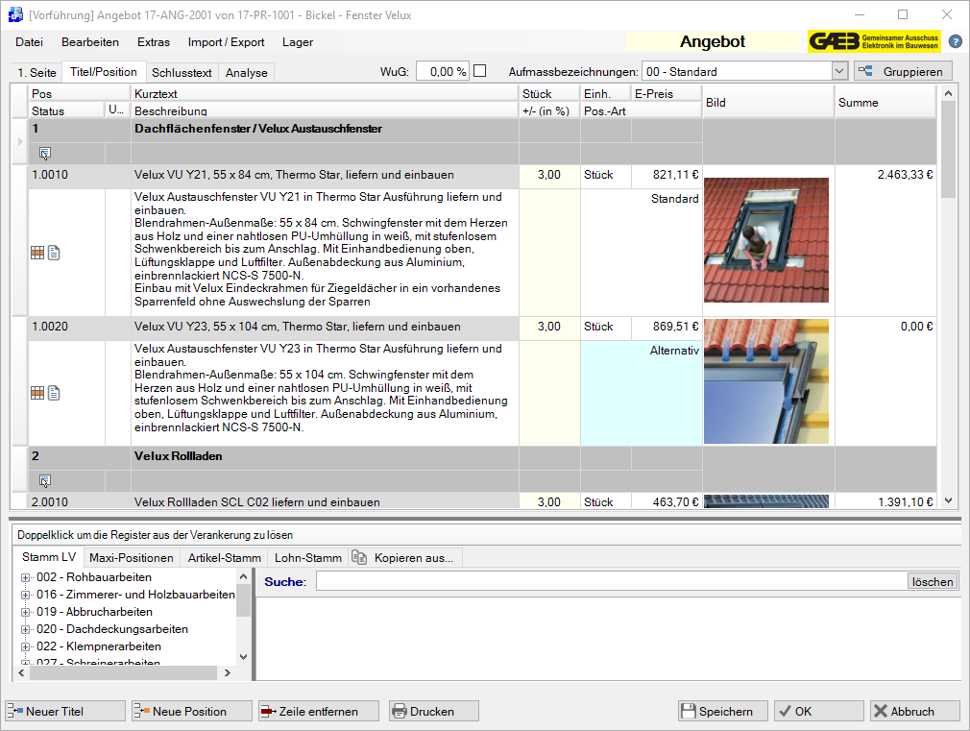Image resolution: width=970 pixels, height=731 pixels.
Task: Click the GAEB logo icon
Action: (876, 41)
